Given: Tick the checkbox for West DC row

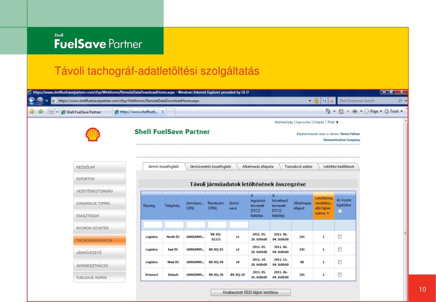Looking at the screenshot, I should (340, 262).
